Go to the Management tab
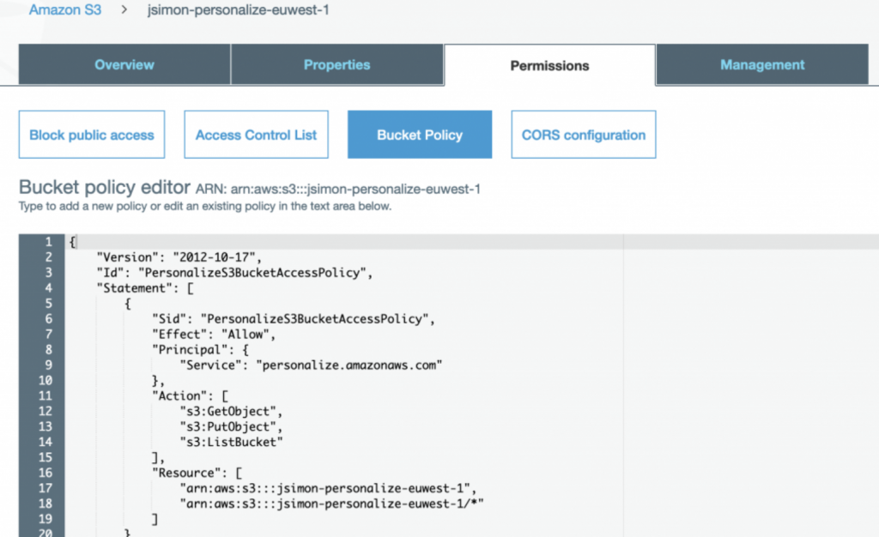The image size is (879, 537). (x=762, y=65)
